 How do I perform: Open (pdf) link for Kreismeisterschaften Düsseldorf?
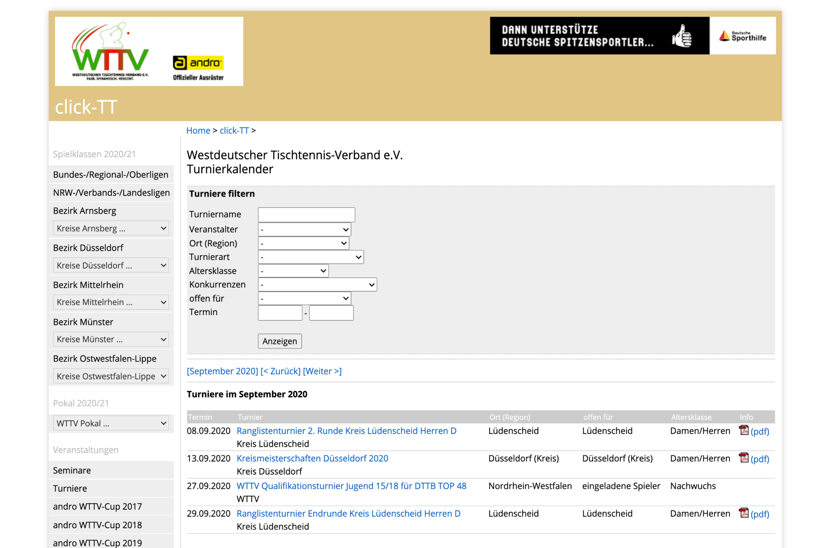click(760, 459)
